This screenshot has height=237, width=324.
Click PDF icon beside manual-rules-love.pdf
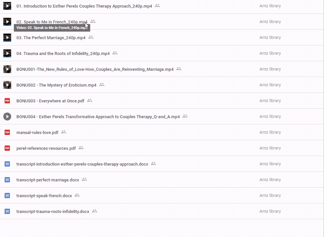7,132
